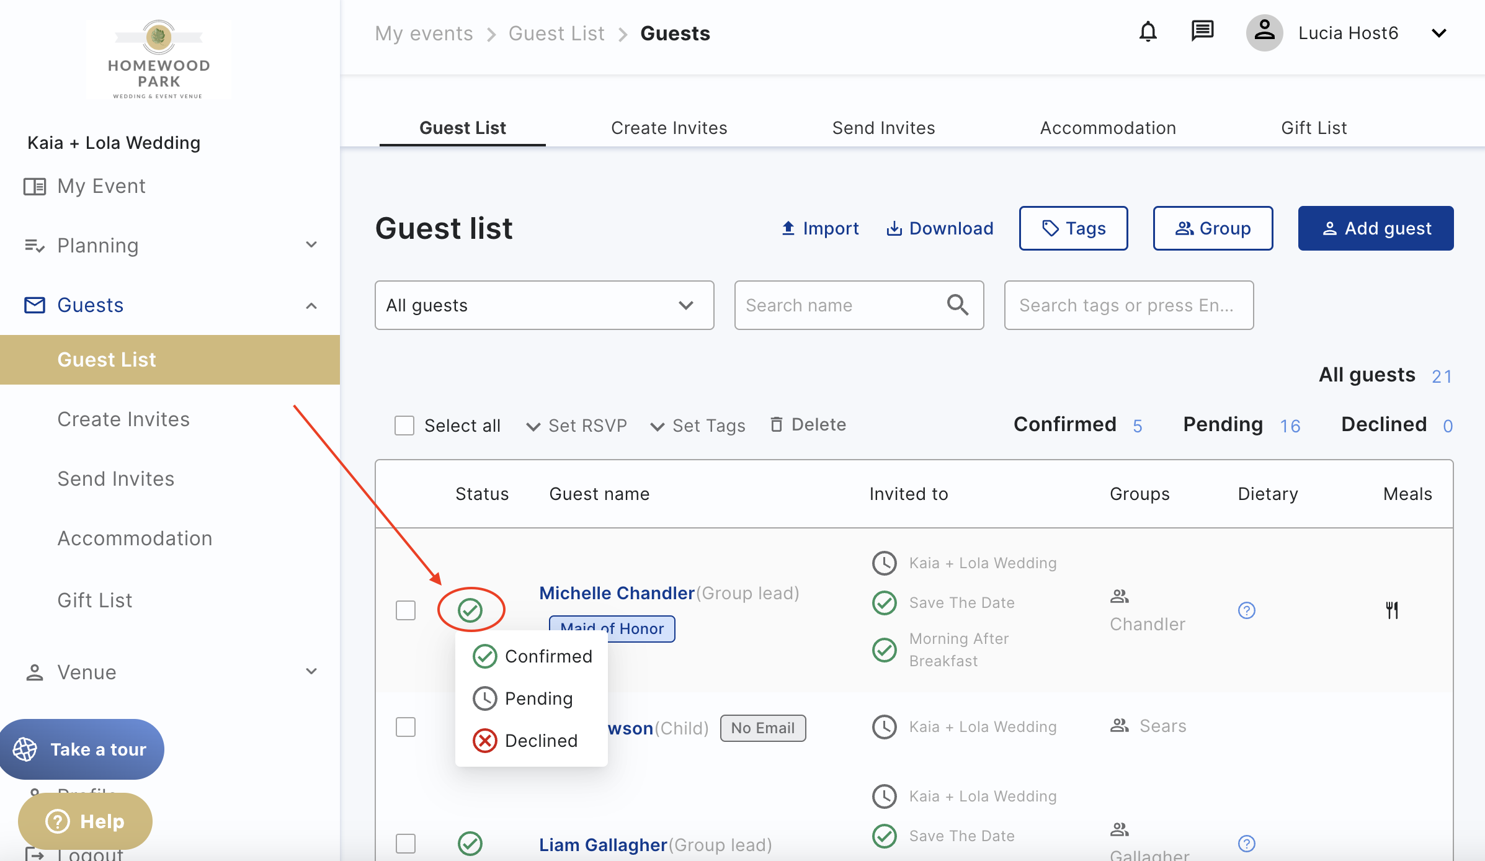Click Liam Gallagher's confirmed status icon
Image resolution: width=1485 pixels, height=861 pixels.
470,844
